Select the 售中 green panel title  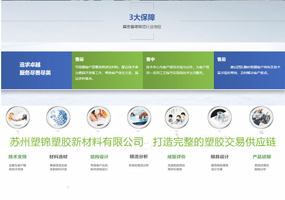pos(151,59)
